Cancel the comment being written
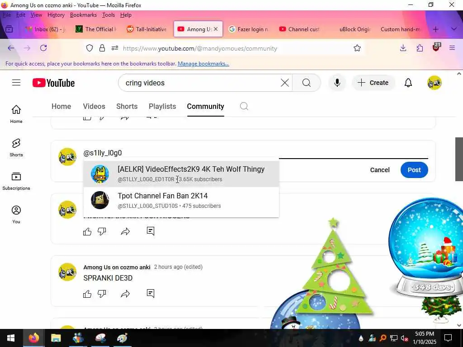Viewport: 463px width, 347px height. (380, 170)
